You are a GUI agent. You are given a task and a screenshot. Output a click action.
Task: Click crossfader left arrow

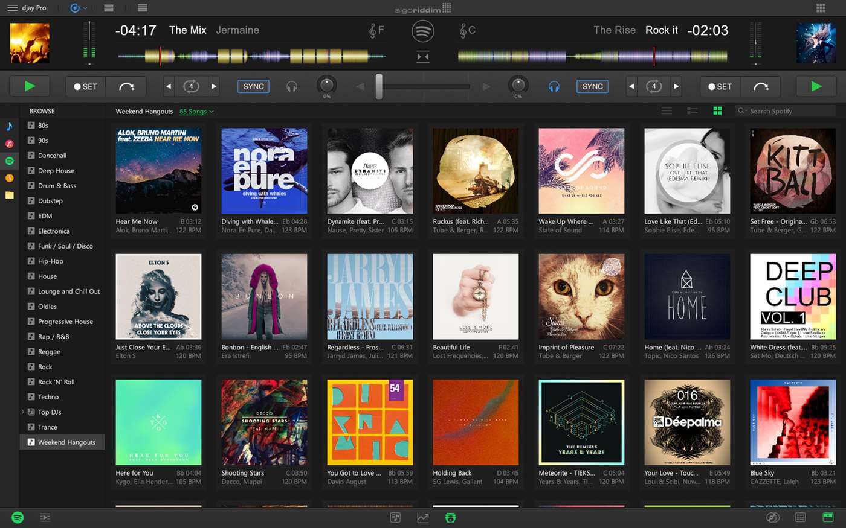360,86
